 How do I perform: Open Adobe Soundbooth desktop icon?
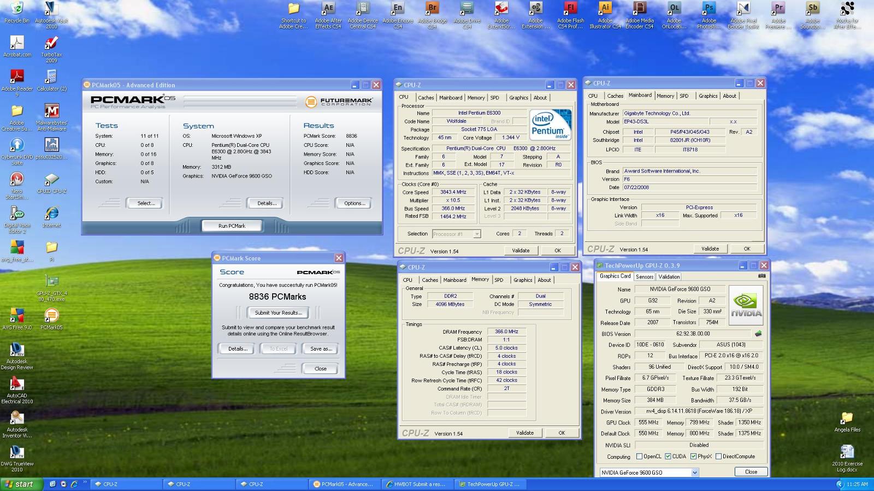pyautogui.click(x=813, y=15)
